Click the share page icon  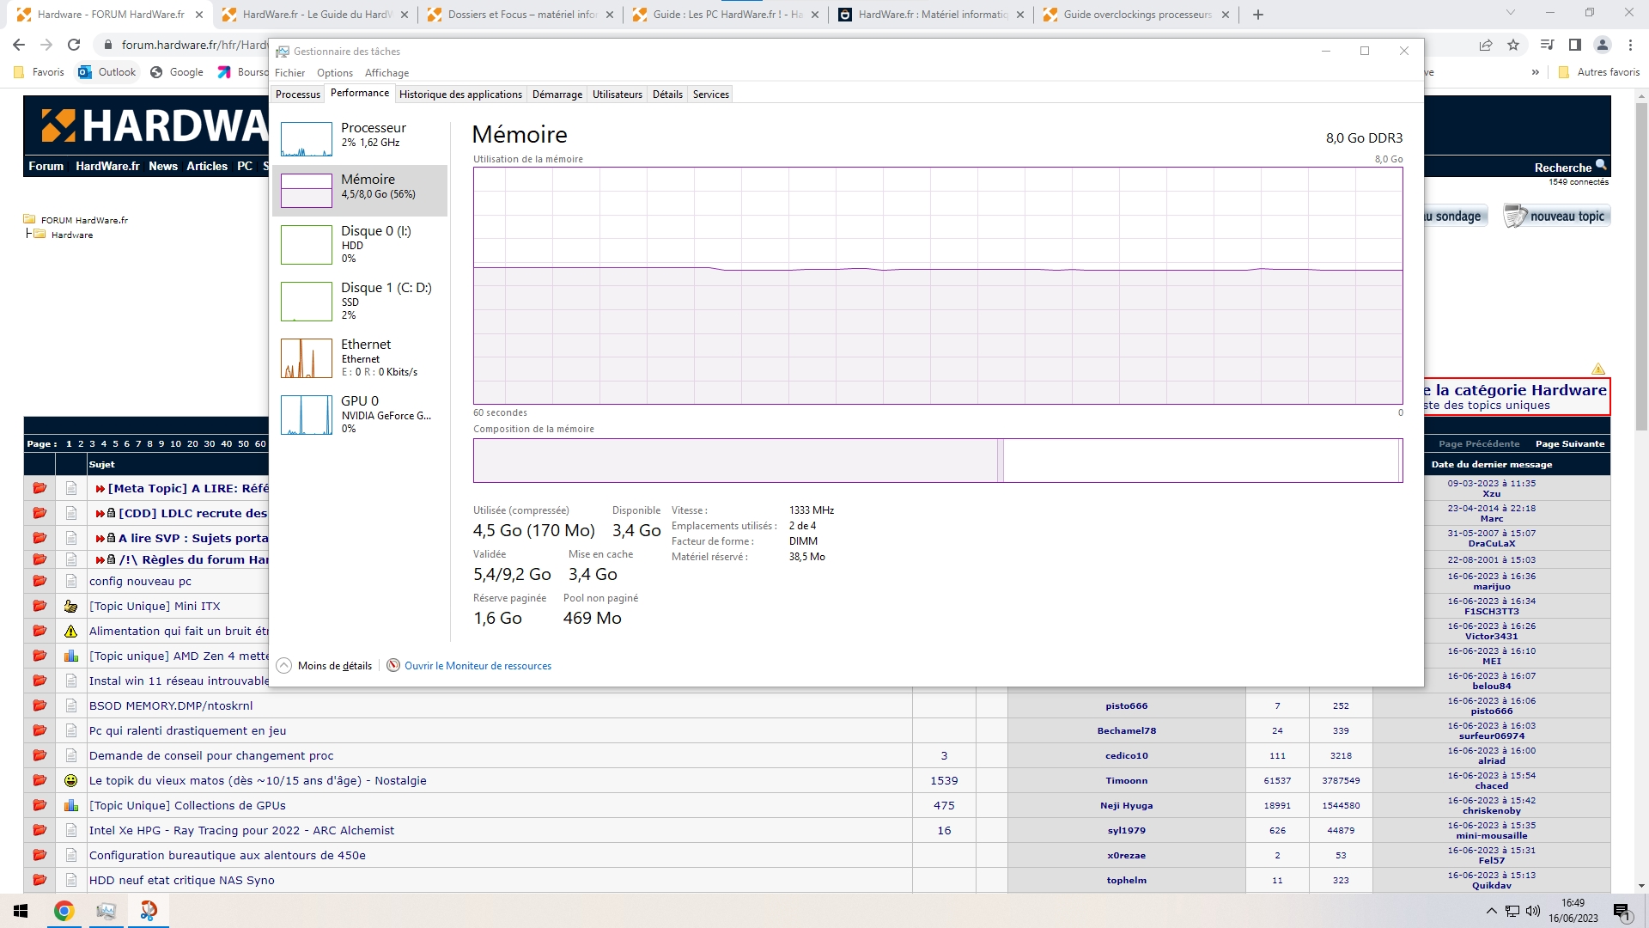coord(1485,45)
